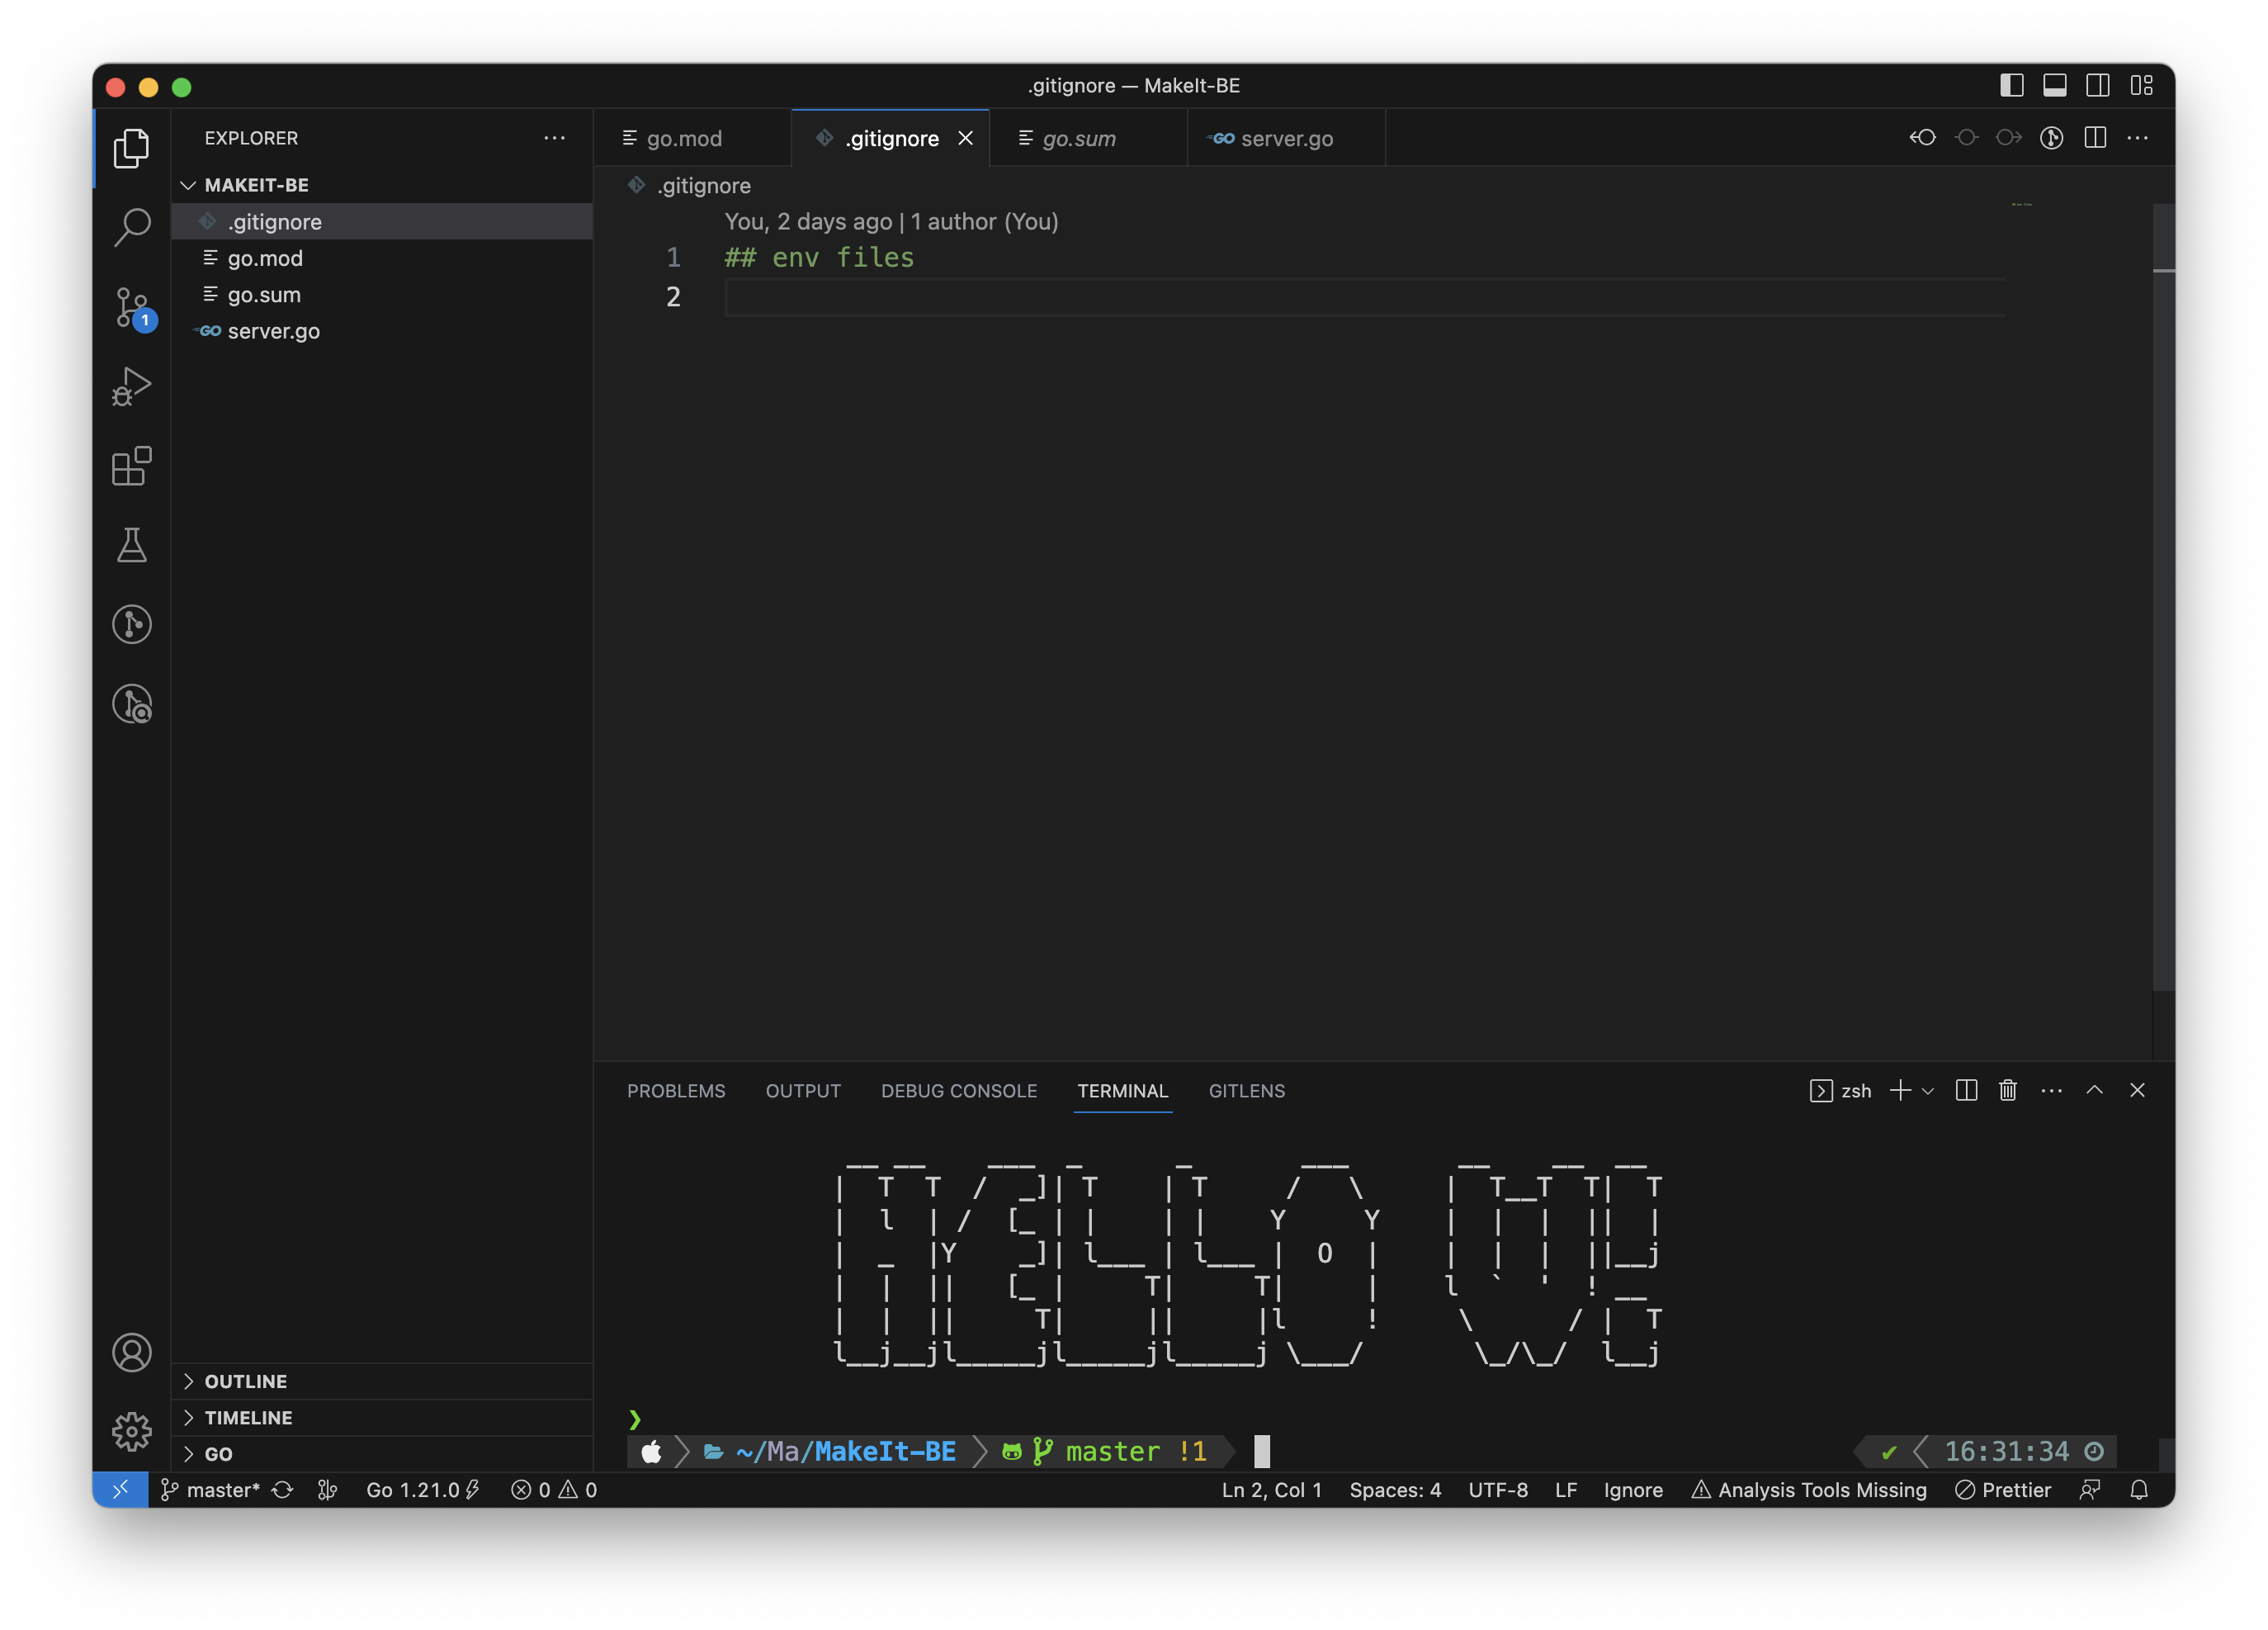Click the Manage gear icon

[132, 1431]
